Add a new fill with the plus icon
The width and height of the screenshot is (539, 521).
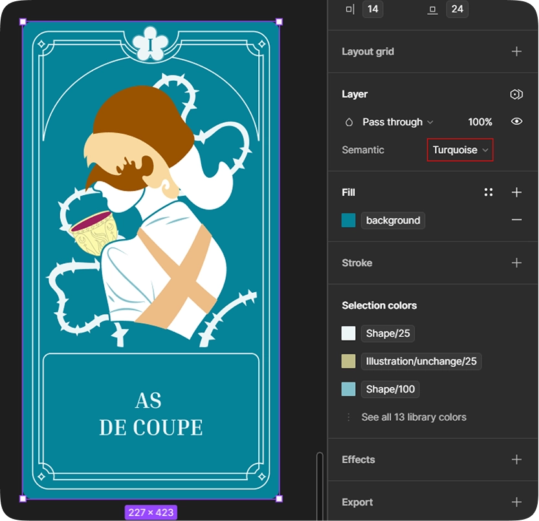tap(516, 192)
